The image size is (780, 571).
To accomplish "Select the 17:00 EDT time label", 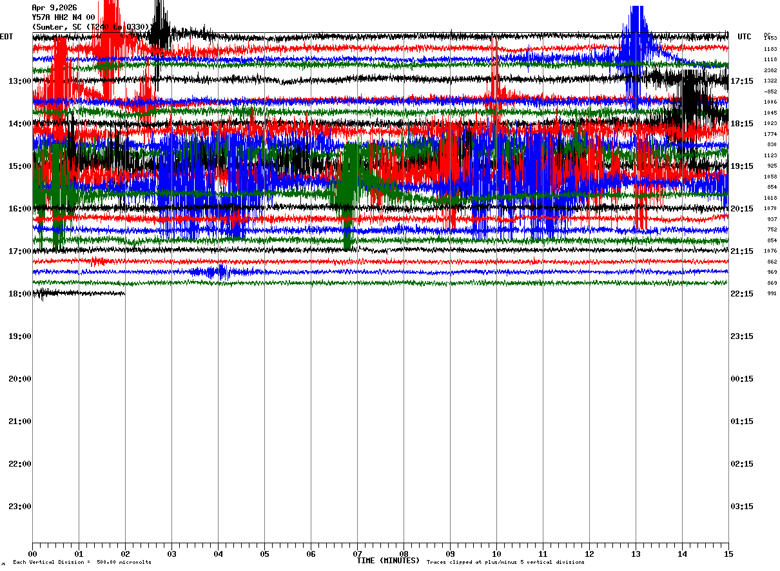I will point(19,251).
